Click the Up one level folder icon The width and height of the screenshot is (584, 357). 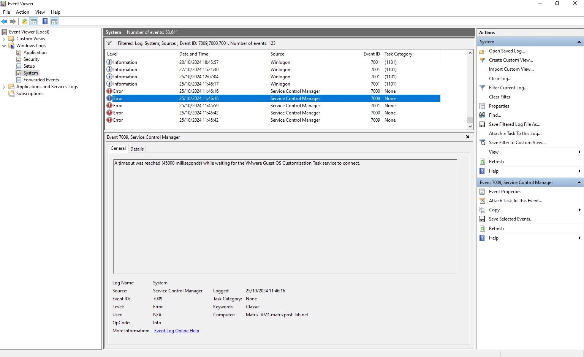(25, 21)
